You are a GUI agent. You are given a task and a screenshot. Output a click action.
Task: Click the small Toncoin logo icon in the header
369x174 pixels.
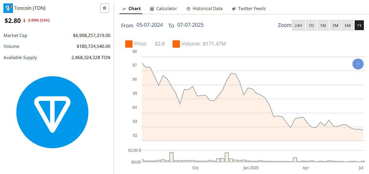pyautogui.click(x=8, y=8)
